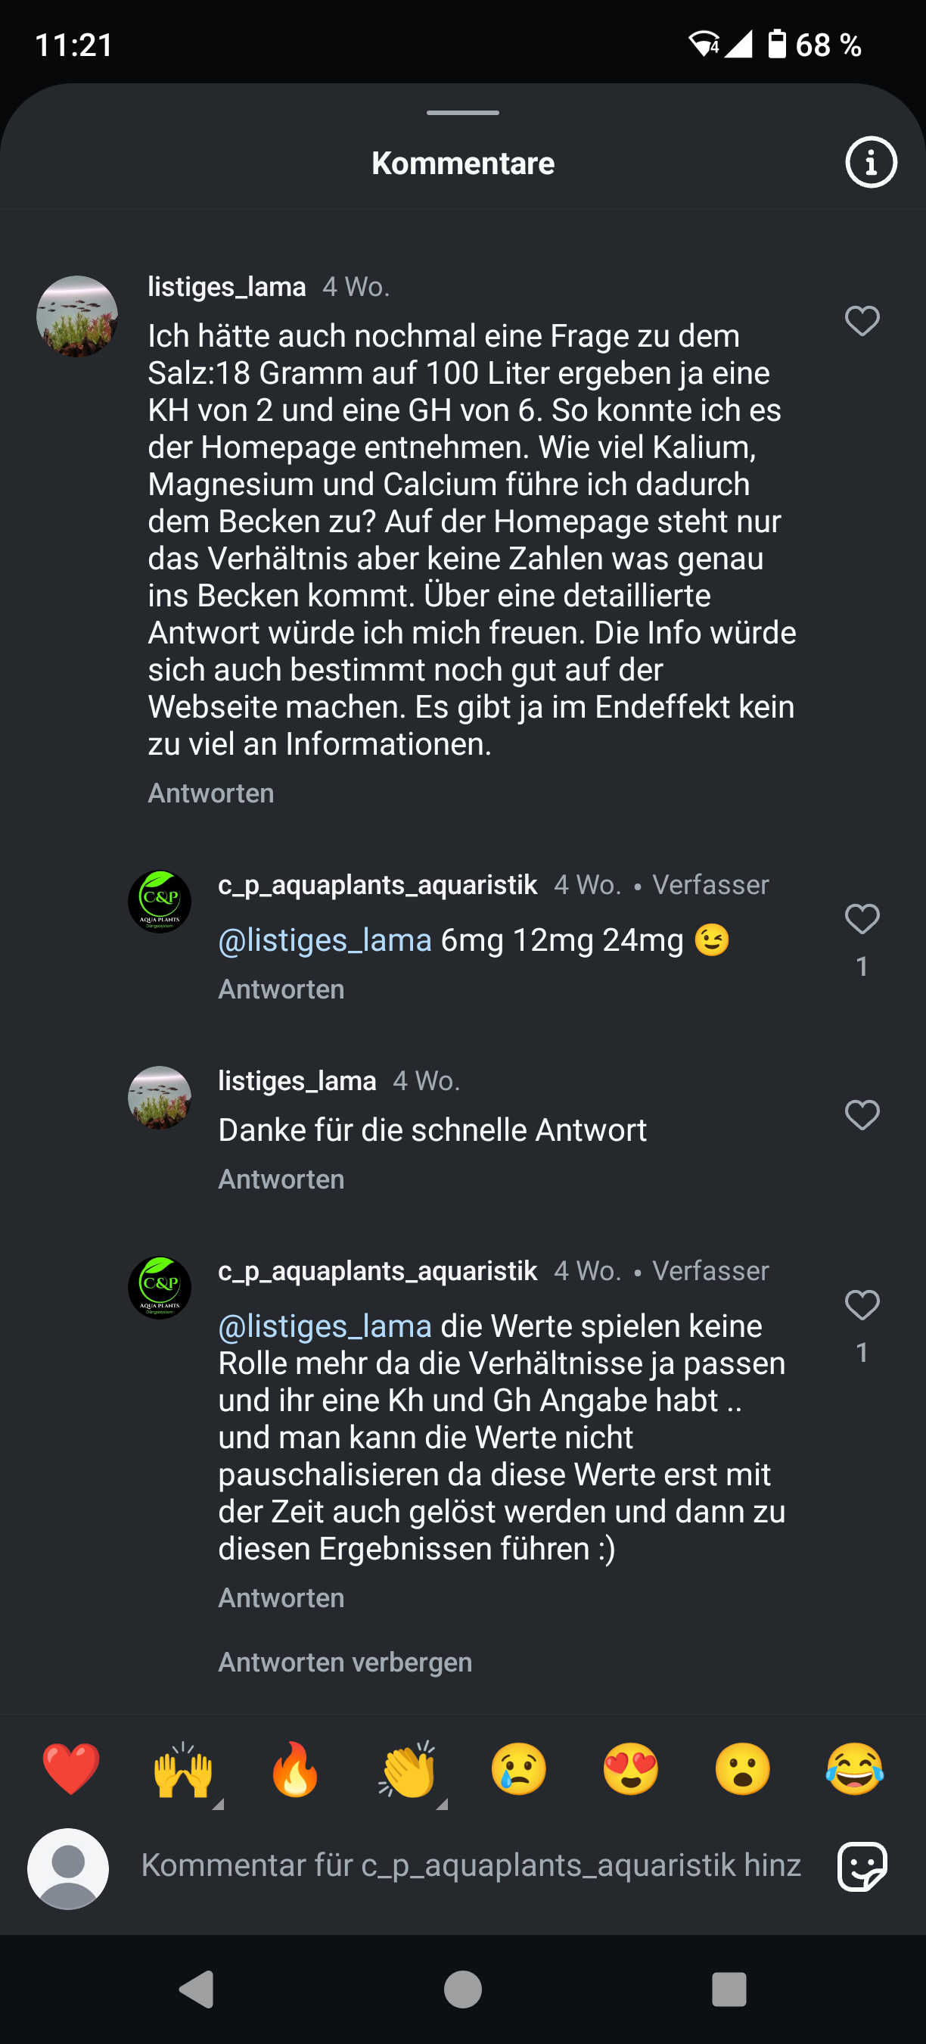Like listiges_lama's question about the salt
926x2044 pixels.
(x=862, y=320)
